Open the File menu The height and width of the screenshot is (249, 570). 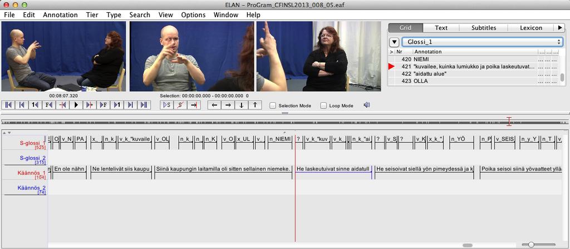(9, 15)
